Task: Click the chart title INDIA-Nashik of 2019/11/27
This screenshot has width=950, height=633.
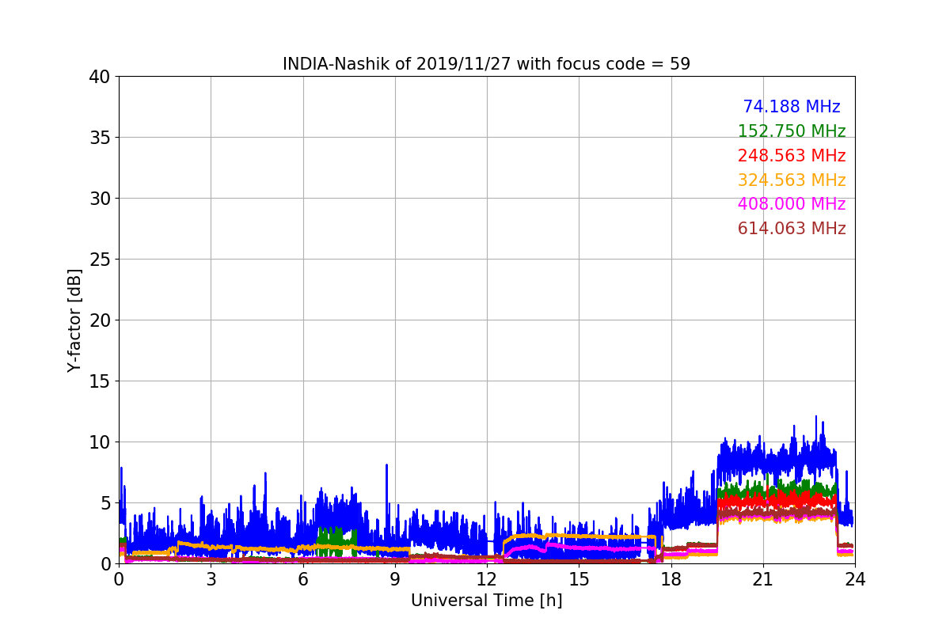Action: (486, 64)
